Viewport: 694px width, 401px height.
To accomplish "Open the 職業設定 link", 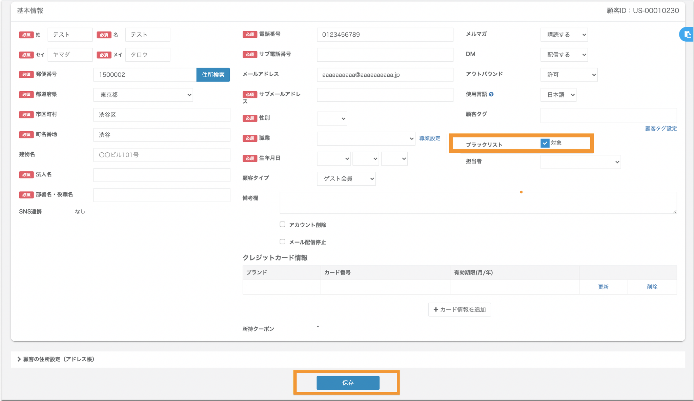I will tap(430, 138).
